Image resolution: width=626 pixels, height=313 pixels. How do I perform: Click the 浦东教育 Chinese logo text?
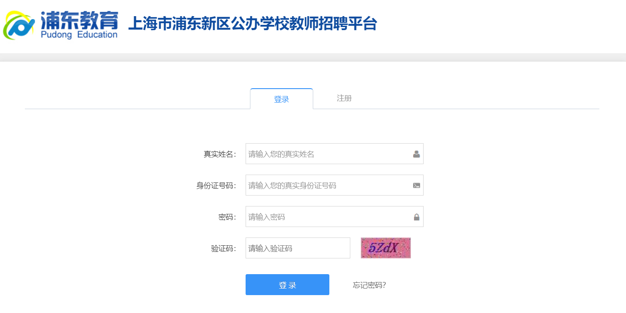pos(79,19)
